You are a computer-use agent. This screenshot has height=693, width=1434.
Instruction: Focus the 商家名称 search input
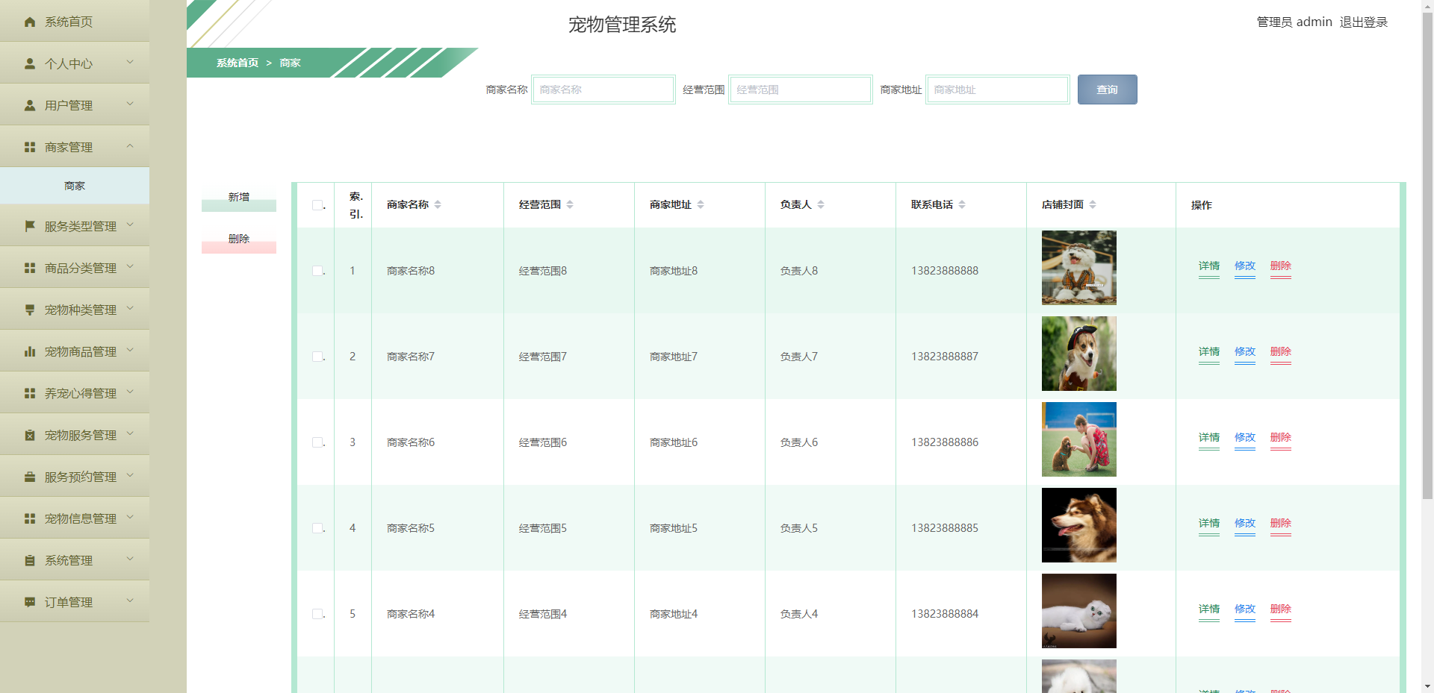click(x=603, y=90)
